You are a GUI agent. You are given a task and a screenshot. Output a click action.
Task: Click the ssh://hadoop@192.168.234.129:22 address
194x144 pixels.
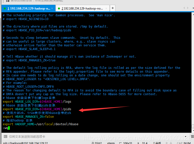coord(25,143)
